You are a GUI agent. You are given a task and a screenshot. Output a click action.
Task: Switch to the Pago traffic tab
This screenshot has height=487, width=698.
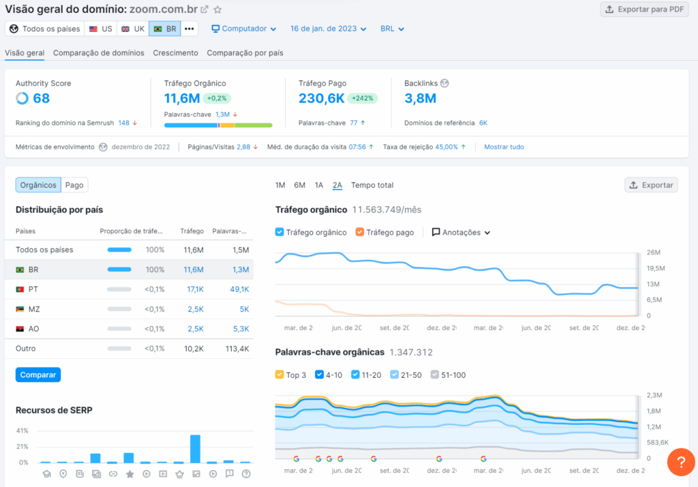[74, 185]
